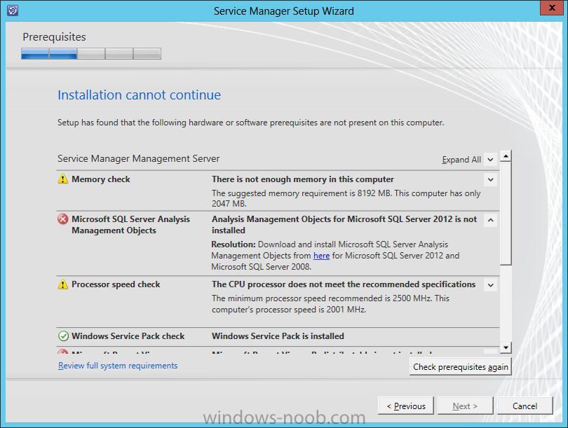Click the prerequisites list scroll up arrow
The image size is (568, 428).
pos(506,156)
